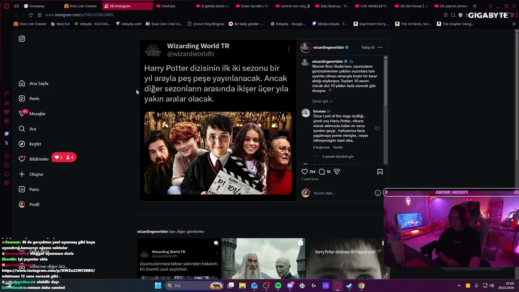Like the post with the heart icon

click(305, 172)
